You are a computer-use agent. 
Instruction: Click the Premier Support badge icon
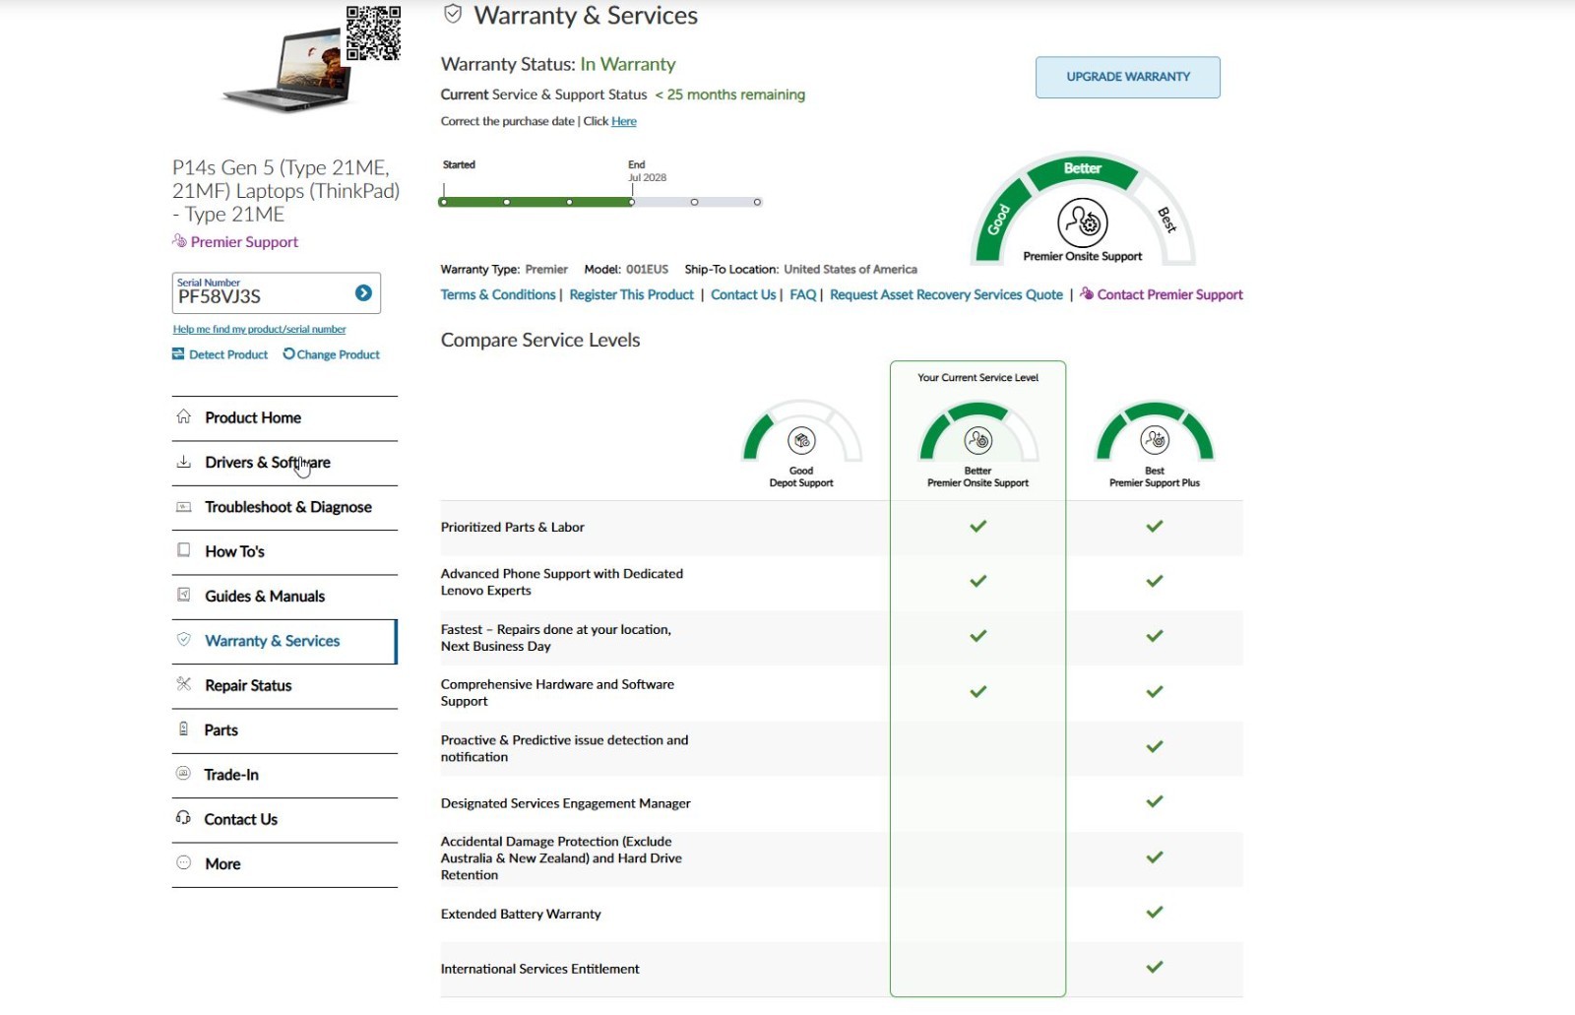coord(179,240)
